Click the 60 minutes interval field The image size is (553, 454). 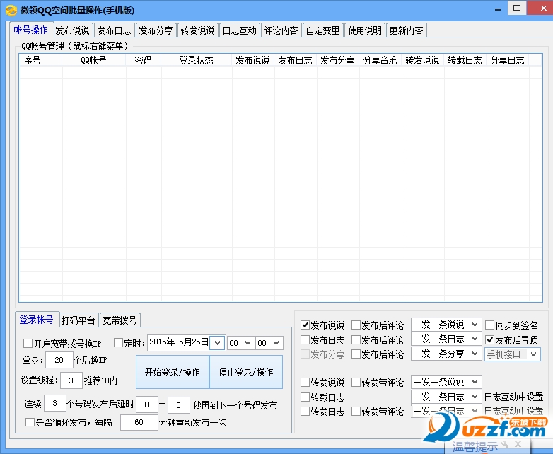pos(139,422)
